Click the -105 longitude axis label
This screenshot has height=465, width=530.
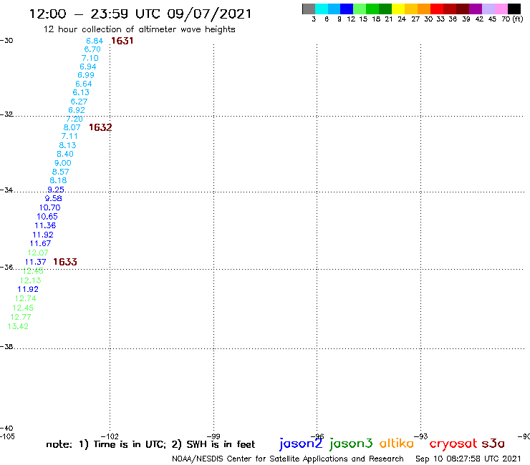7,436
